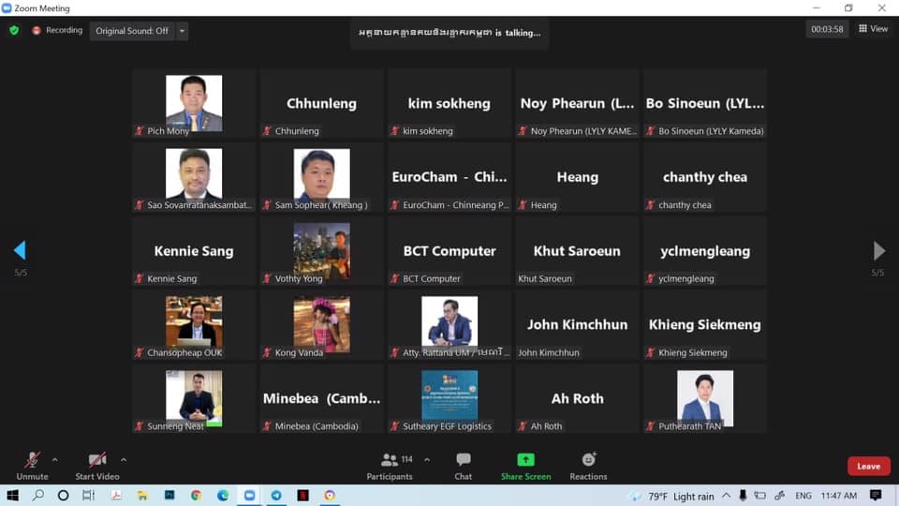Click the Start Video camera icon
The height and width of the screenshot is (506, 899).
(x=96, y=460)
